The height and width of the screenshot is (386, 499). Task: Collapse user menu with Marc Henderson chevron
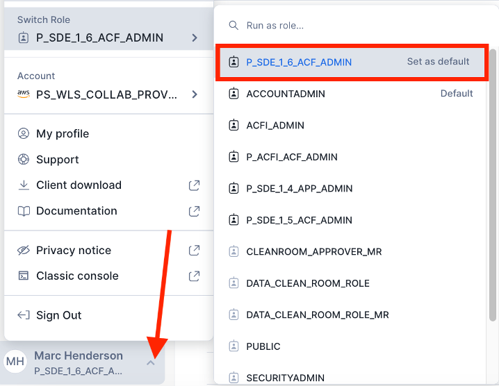(x=151, y=363)
